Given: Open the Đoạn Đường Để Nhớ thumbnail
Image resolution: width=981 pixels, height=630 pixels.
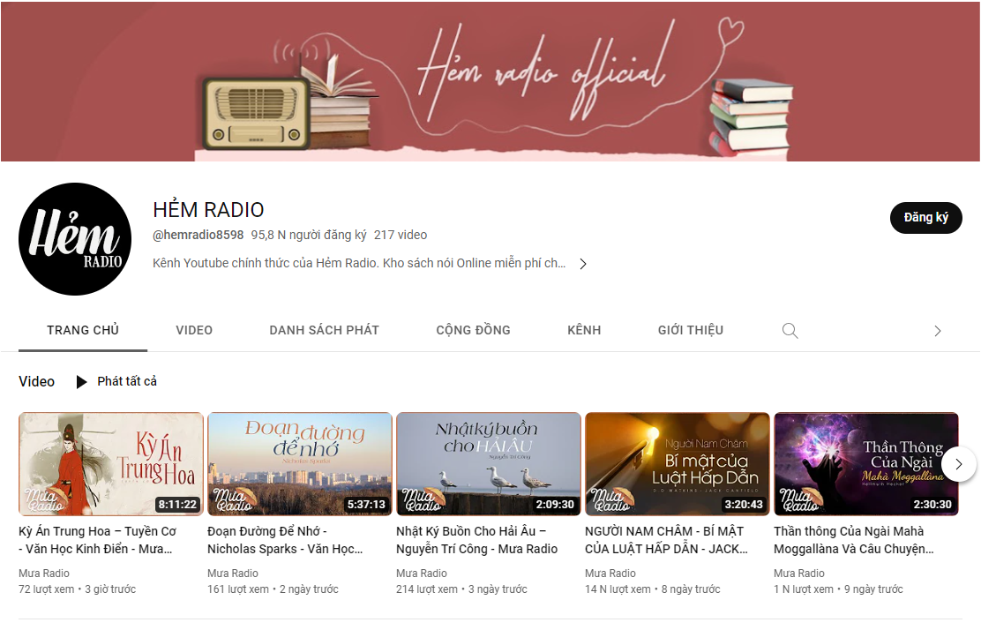Looking at the screenshot, I should pyautogui.click(x=300, y=464).
